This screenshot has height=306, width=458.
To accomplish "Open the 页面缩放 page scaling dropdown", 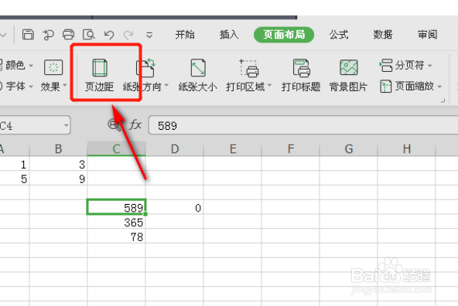I will point(411,87).
